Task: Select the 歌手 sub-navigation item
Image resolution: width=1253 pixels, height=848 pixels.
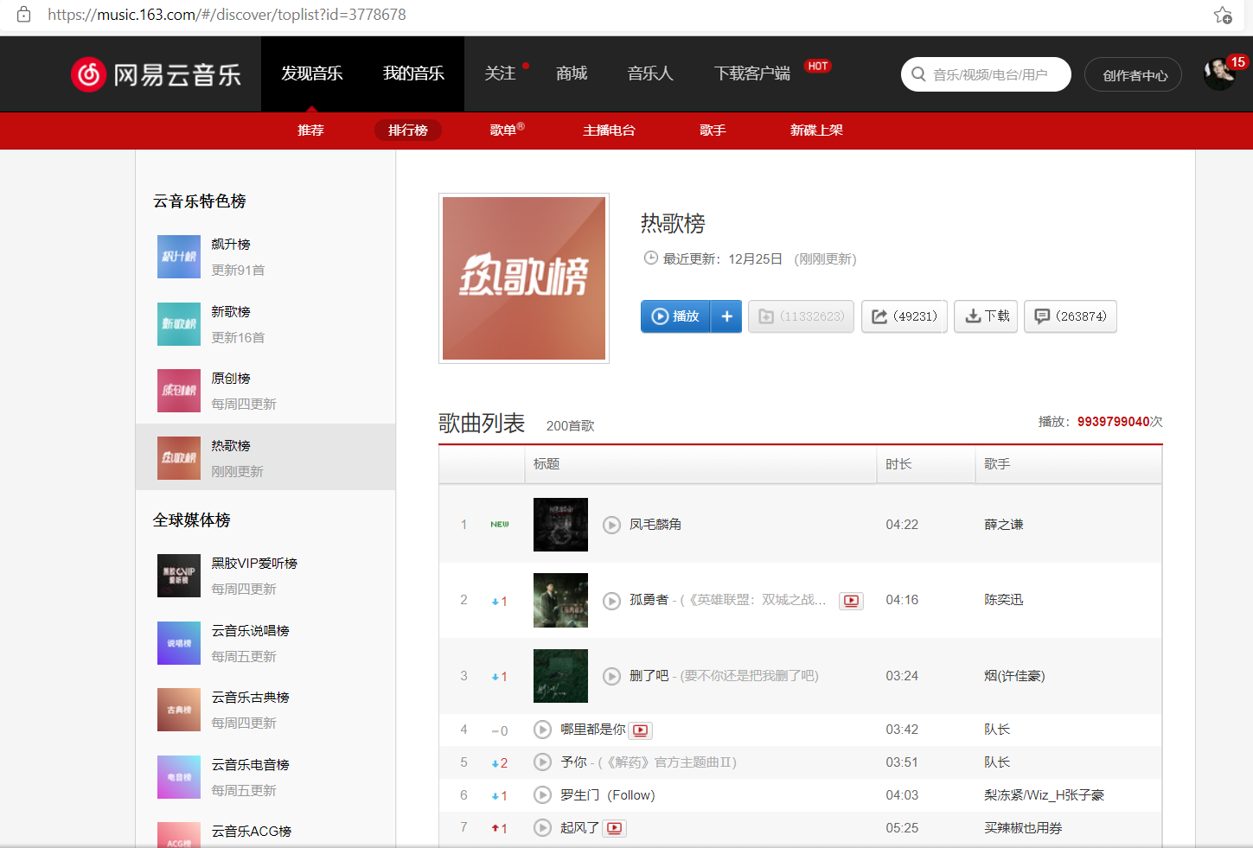Action: point(713,131)
